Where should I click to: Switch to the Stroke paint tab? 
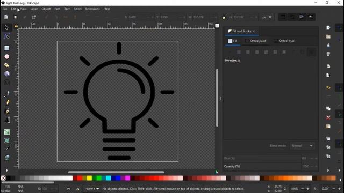coord(256,41)
